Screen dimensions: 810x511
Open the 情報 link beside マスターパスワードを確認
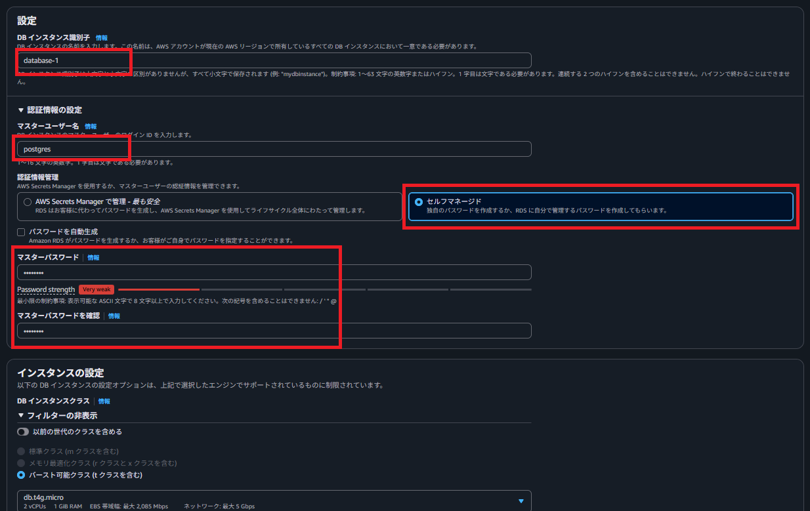114,316
